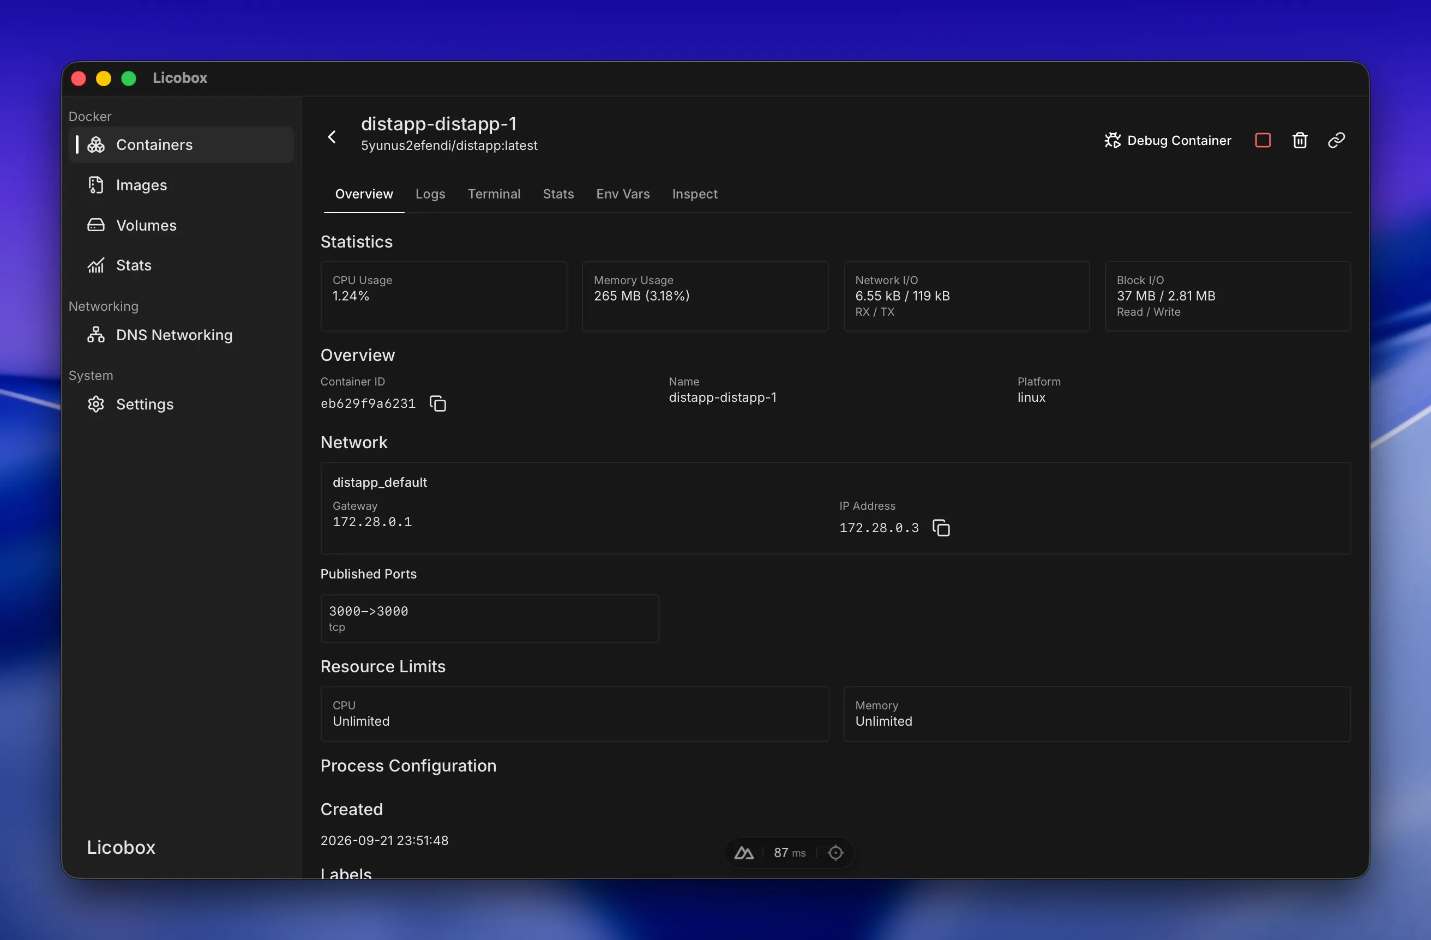Click the Debug Container button
This screenshot has height=940, width=1431.
[x=1168, y=140]
